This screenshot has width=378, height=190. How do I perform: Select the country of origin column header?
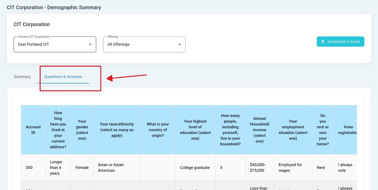point(158,130)
